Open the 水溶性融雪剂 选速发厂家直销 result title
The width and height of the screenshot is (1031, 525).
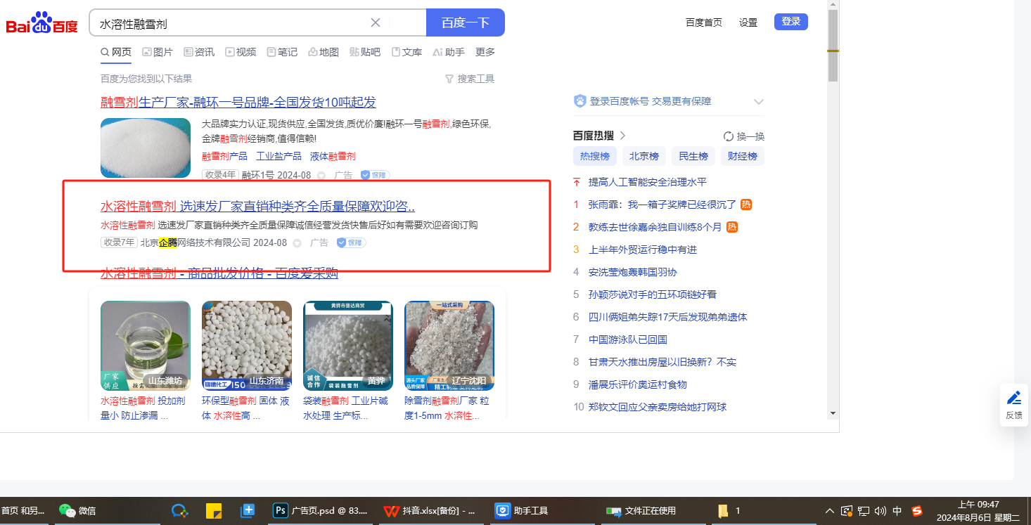[257, 207]
